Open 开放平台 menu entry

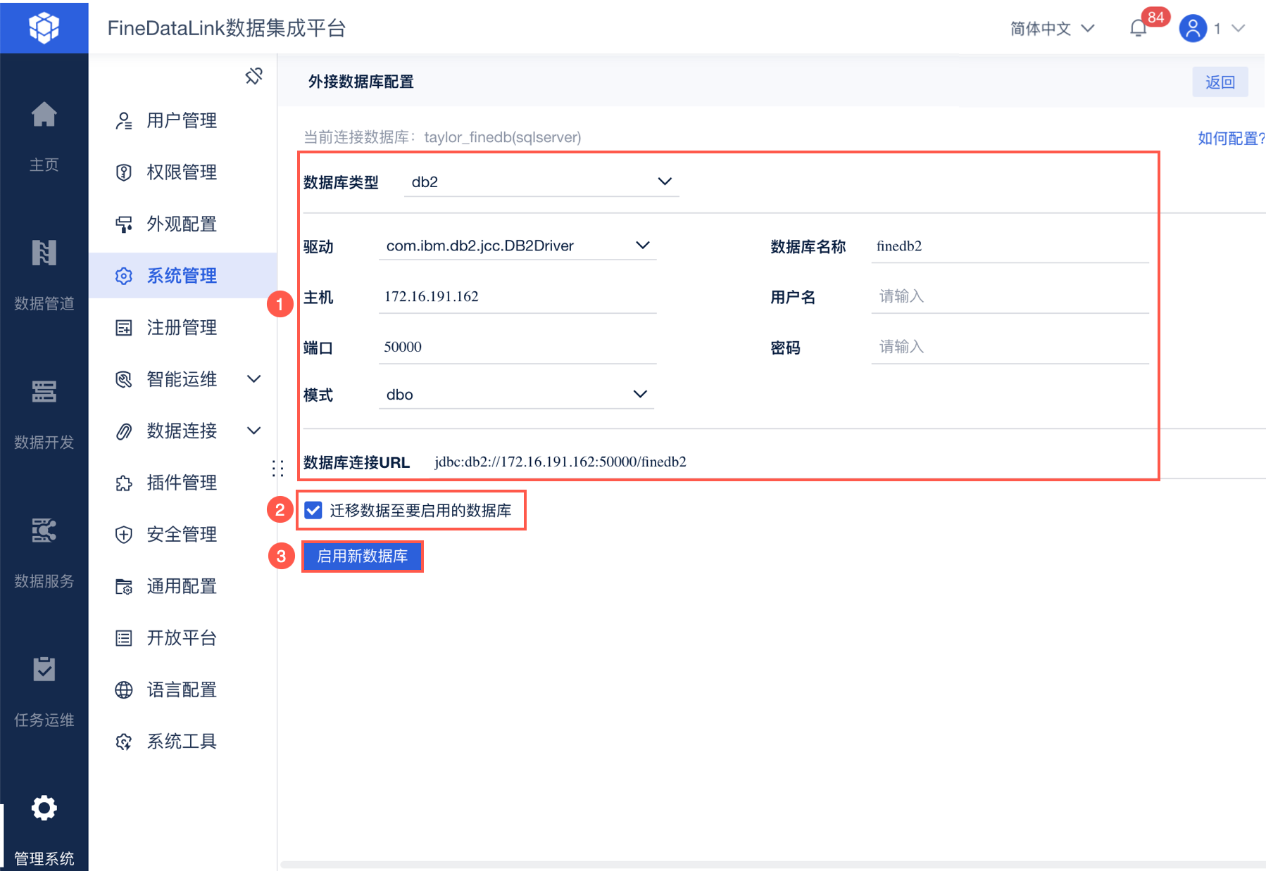click(183, 638)
